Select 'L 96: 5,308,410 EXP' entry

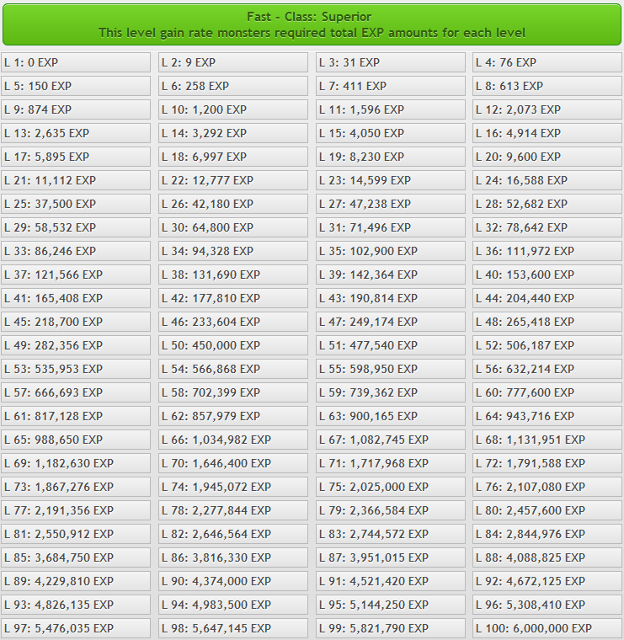click(547, 605)
